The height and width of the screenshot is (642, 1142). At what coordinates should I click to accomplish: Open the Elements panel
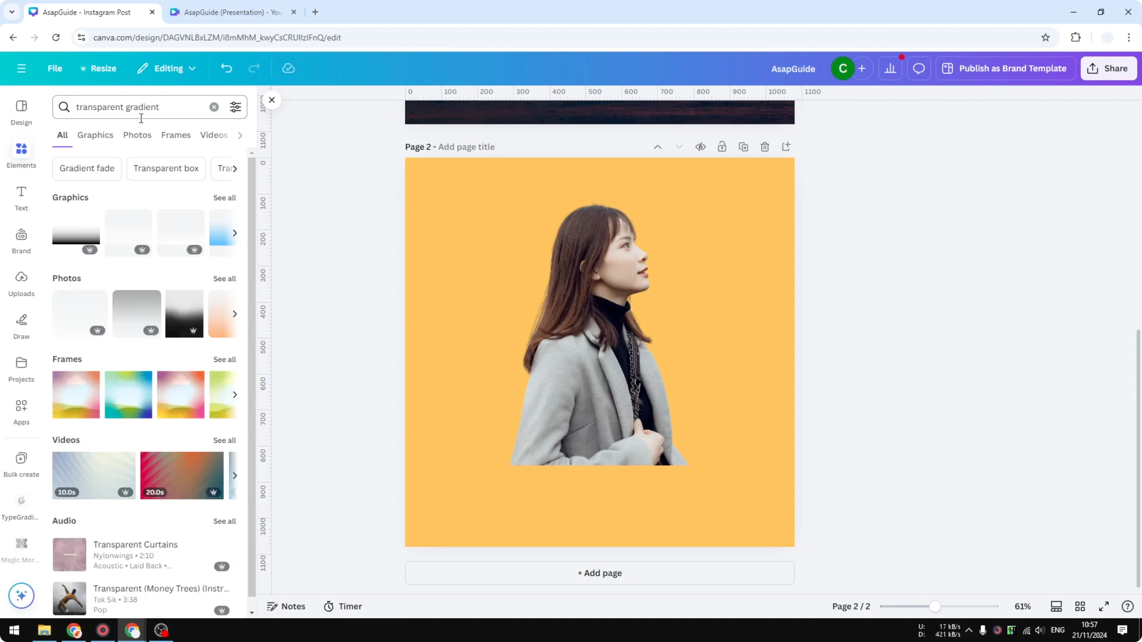coord(21,154)
